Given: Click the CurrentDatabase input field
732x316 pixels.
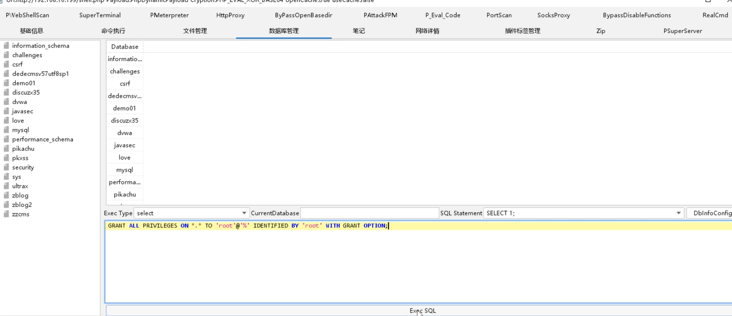Looking at the screenshot, I should coord(369,213).
